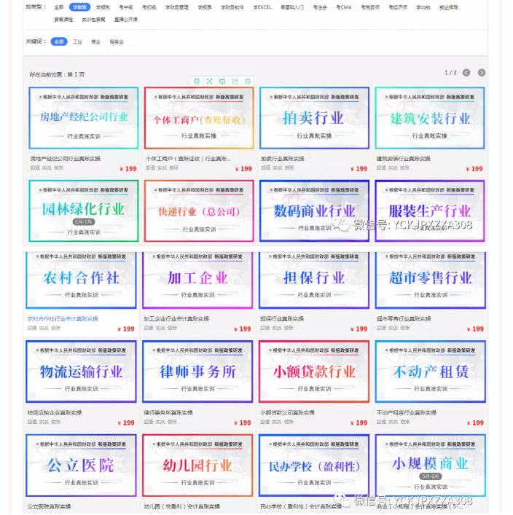The width and height of the screenshot is (513, 515).
Task: Open the 幼儿园行业 course thumbnail
Action: [197, 465]
